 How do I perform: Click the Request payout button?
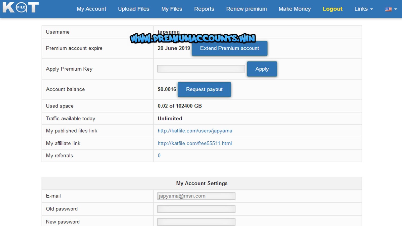(204, 89)
